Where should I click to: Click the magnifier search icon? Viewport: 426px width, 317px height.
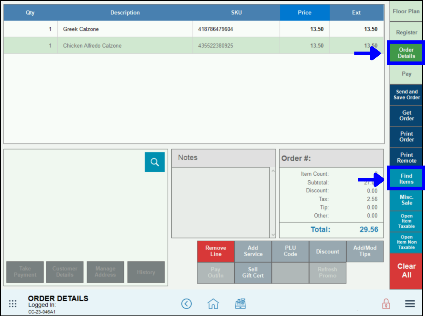(155, 162)
